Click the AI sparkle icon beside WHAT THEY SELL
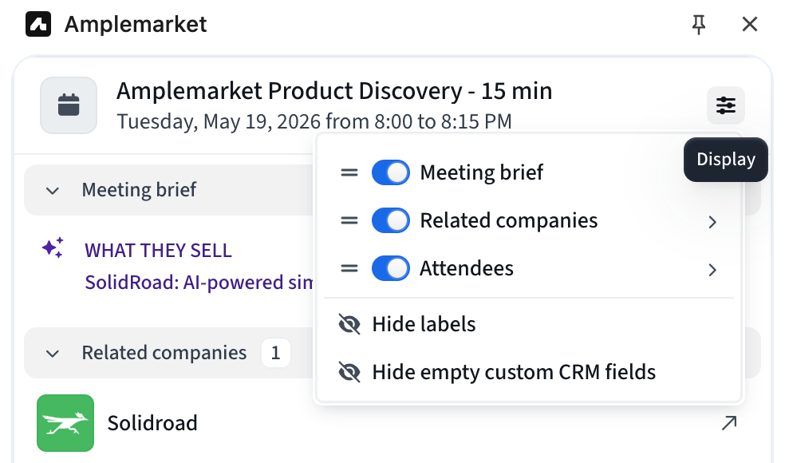Screen dimensions: 785x463 53,247
